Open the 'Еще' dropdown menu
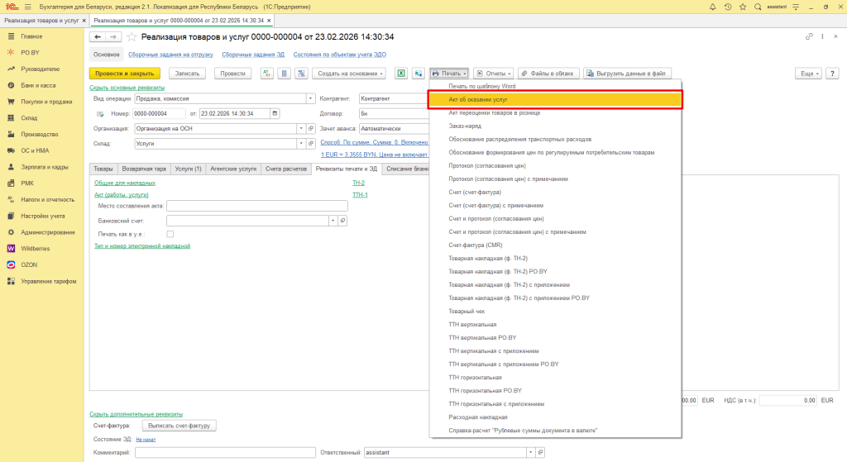Image resolution: width=847 pixels, height=462 pixels. [806, 74]
